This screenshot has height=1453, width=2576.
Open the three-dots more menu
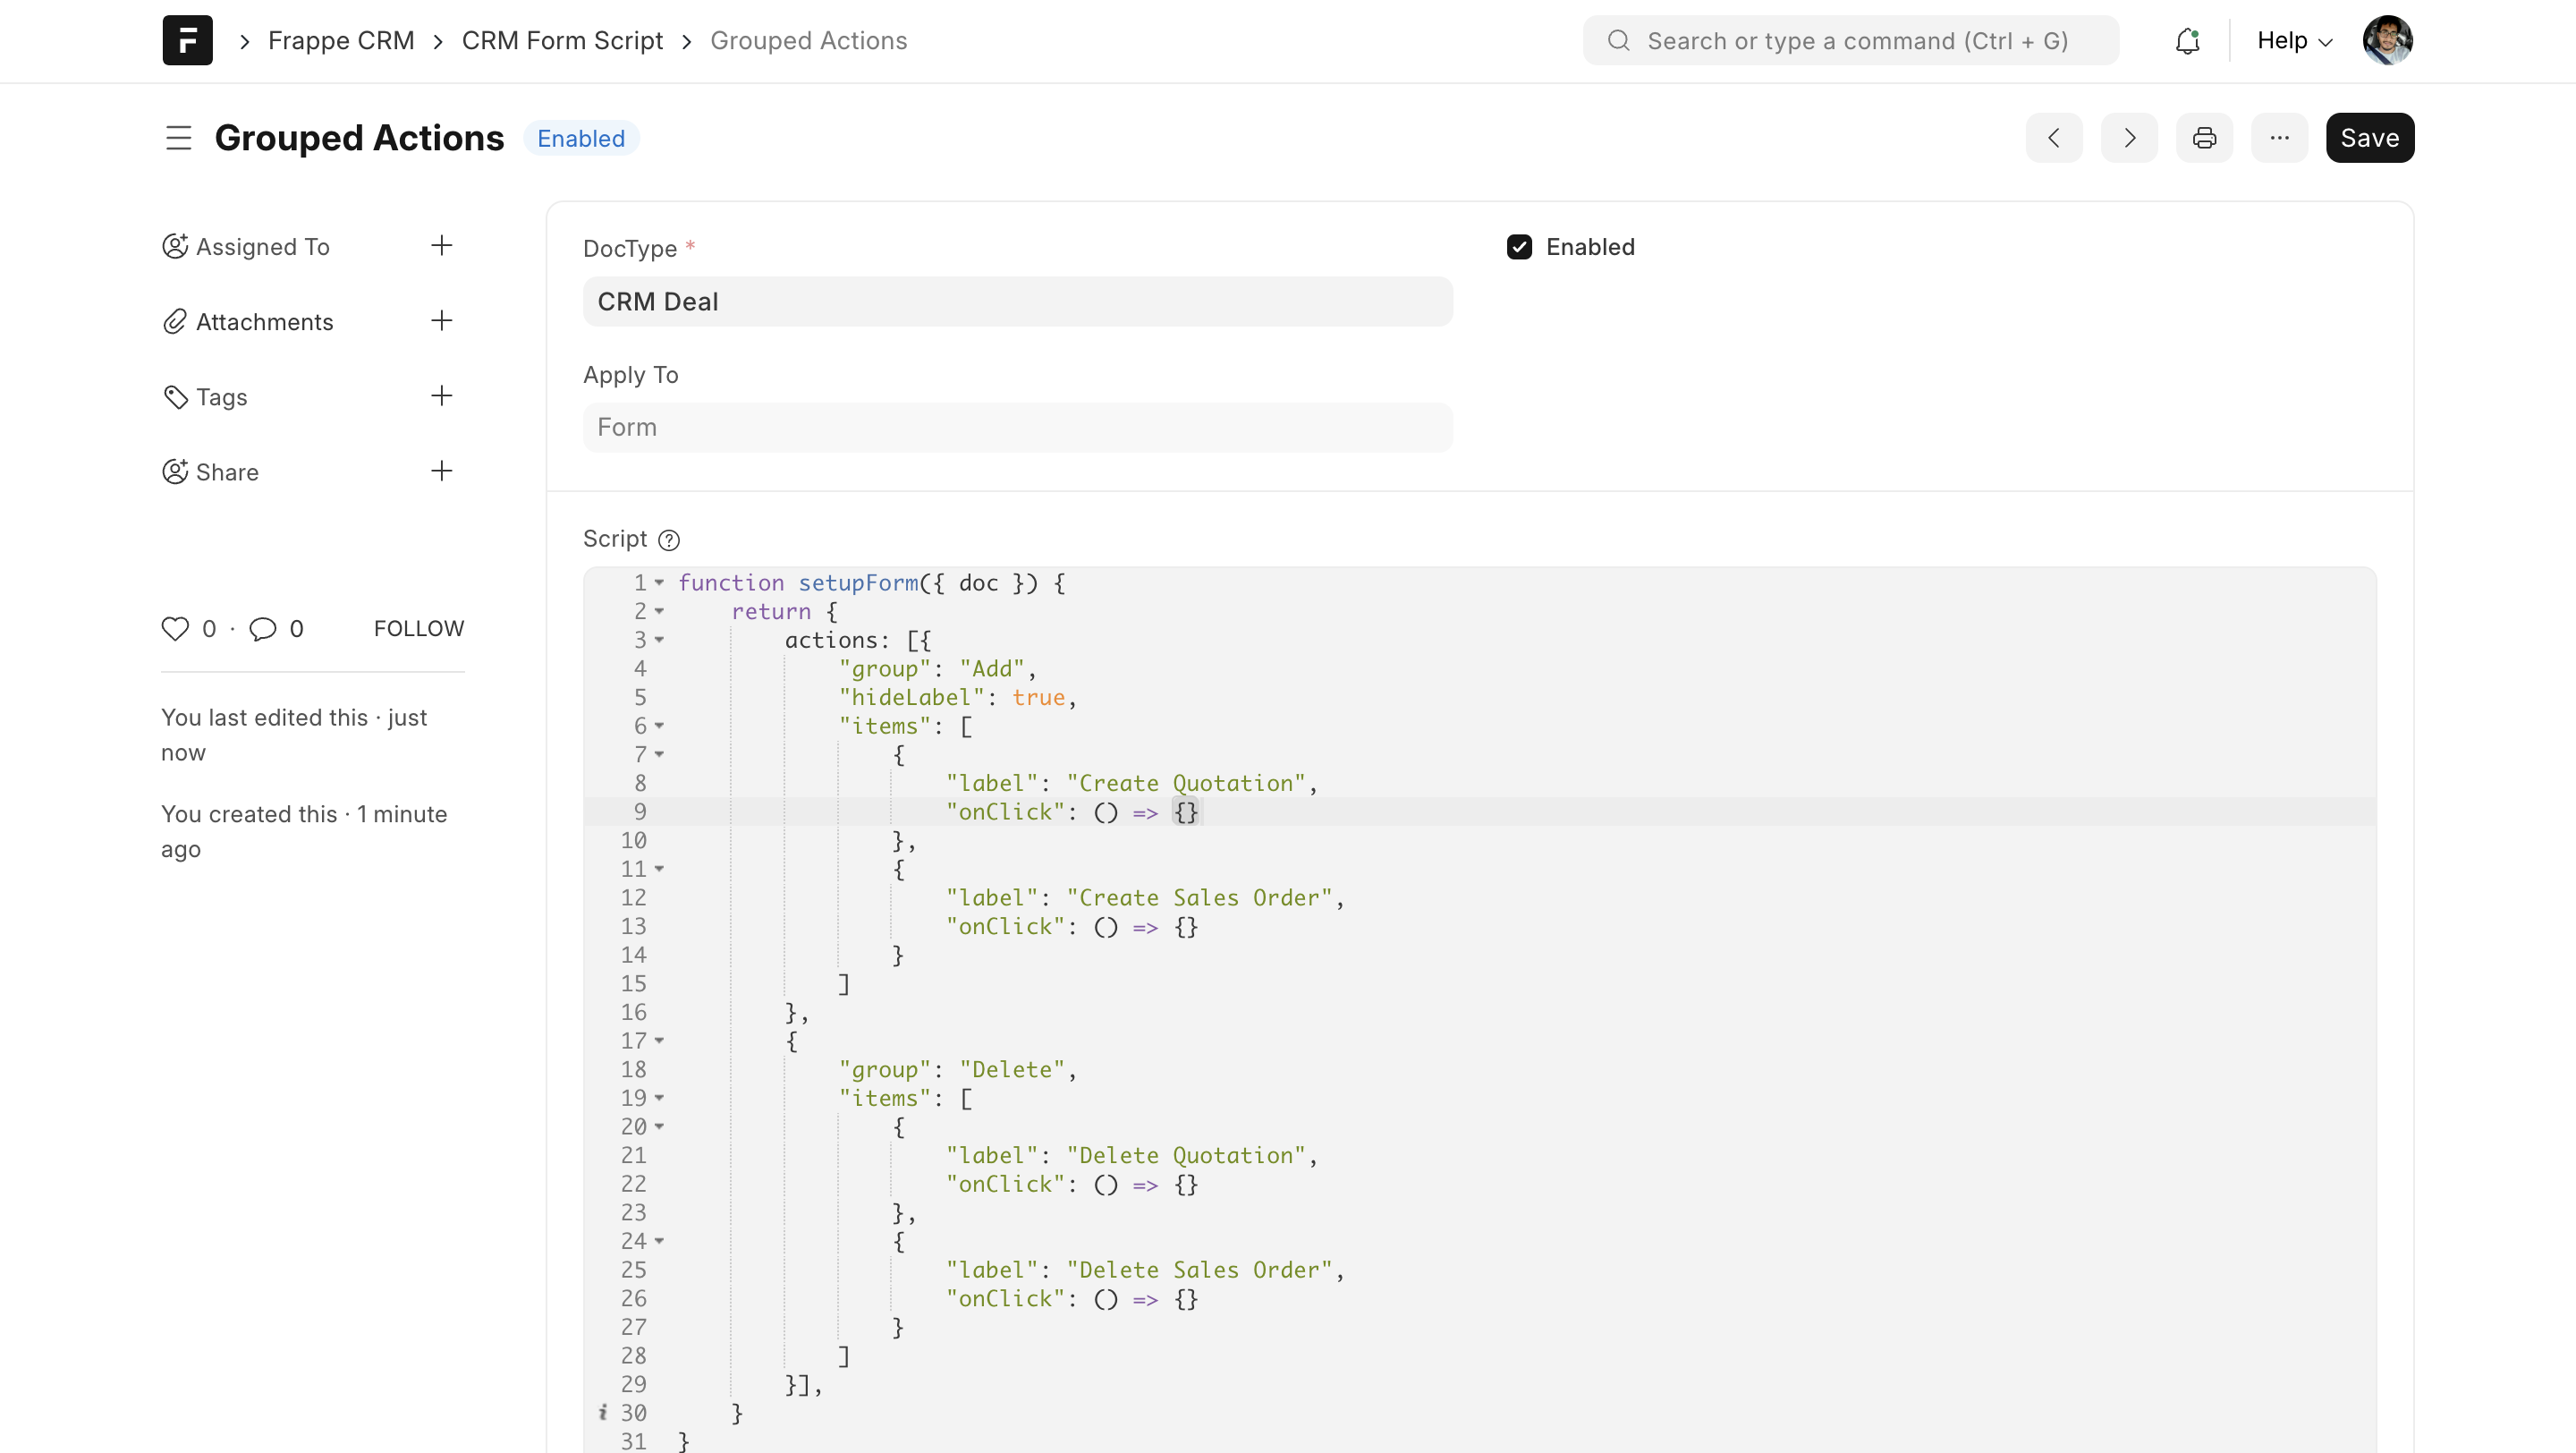coord(2279,138)
